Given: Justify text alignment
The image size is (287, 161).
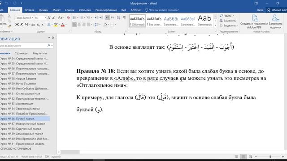Looking at the screenshot, I should tap(89, 25).
